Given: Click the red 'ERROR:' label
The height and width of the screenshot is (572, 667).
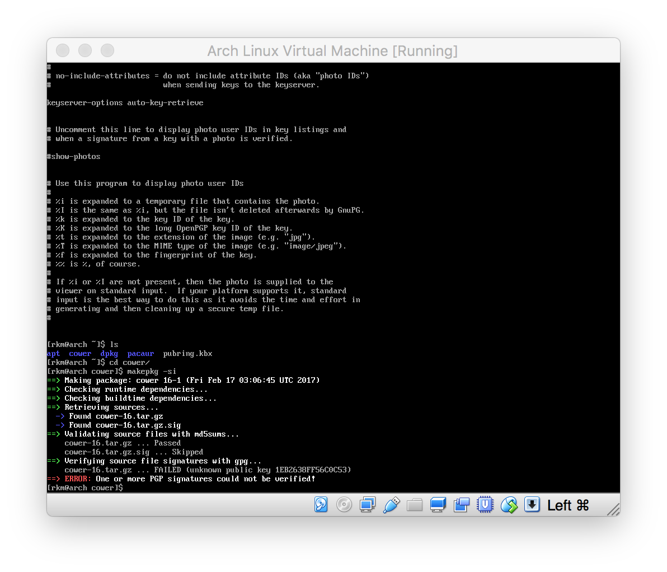Looking at the screenshot, I should click(78, 479).
